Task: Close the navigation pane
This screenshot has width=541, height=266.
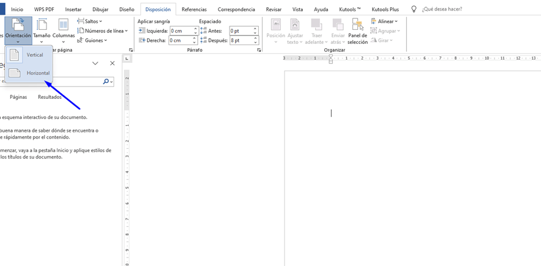Action: tap(112, 63)
